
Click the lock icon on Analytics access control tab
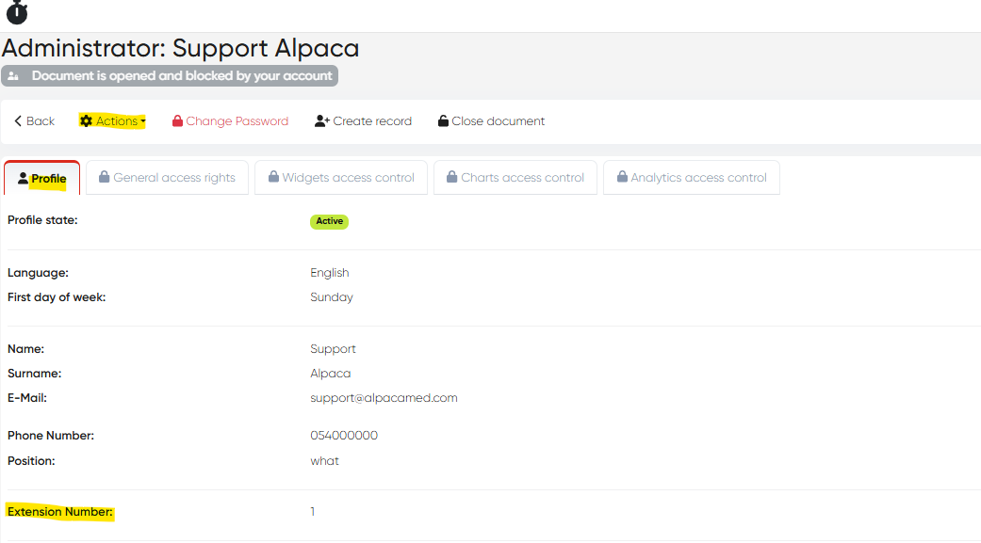click(x=622, y=177)
